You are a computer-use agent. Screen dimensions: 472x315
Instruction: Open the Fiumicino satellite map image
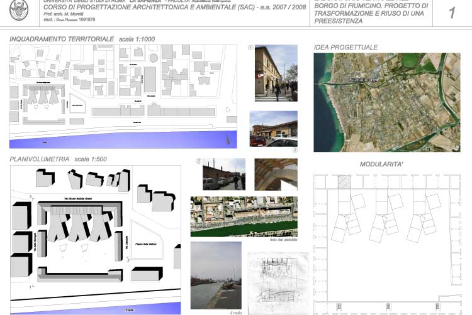pyautogui.click(x=387, y=102)
